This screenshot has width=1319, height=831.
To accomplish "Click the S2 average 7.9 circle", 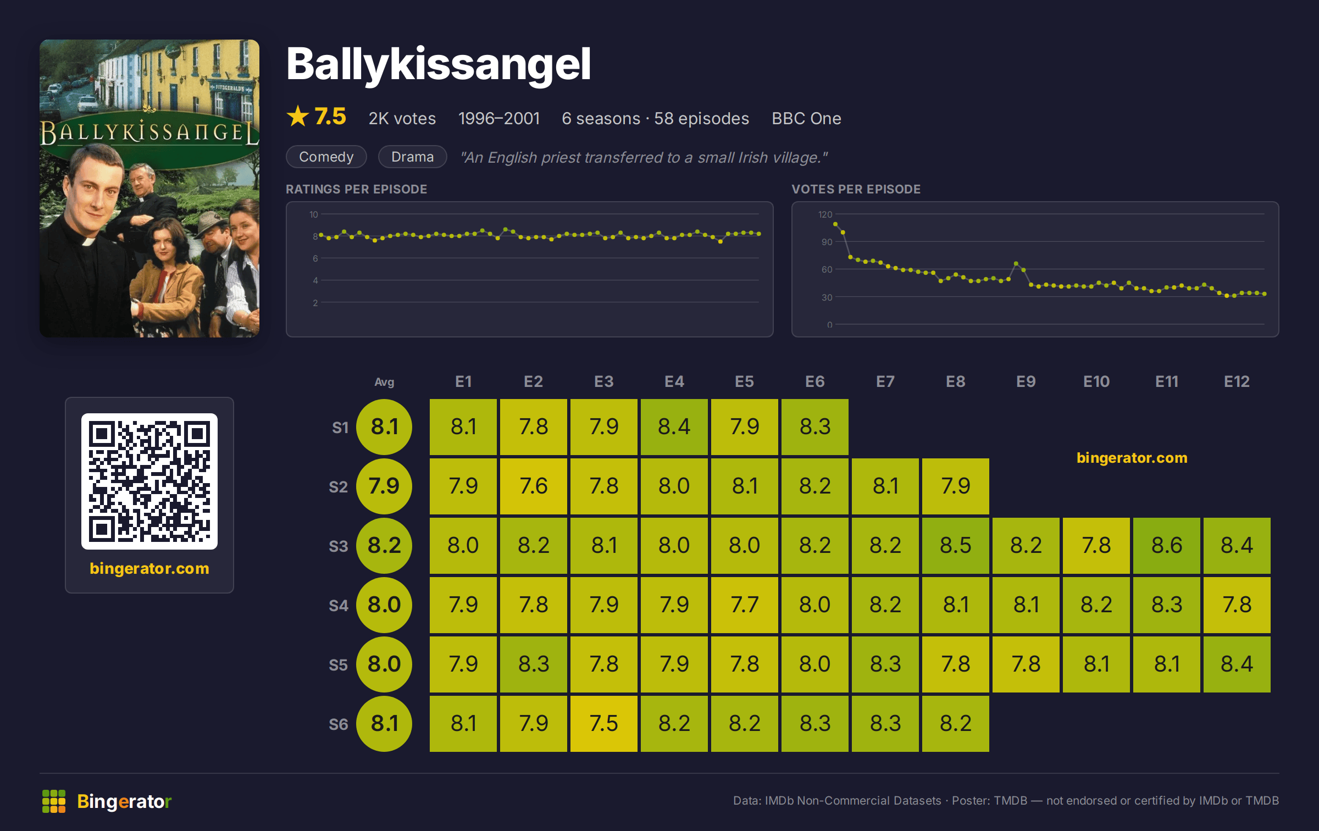I will (x=384, y=486).
